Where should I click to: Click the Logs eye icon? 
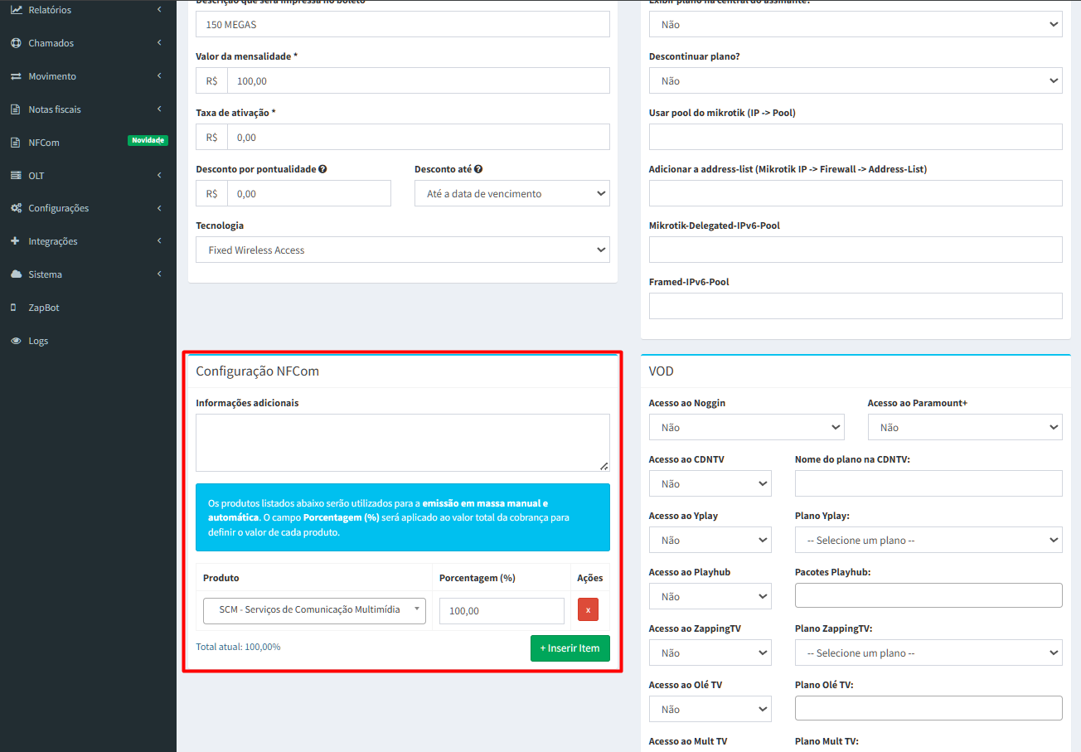pos(16,341)
